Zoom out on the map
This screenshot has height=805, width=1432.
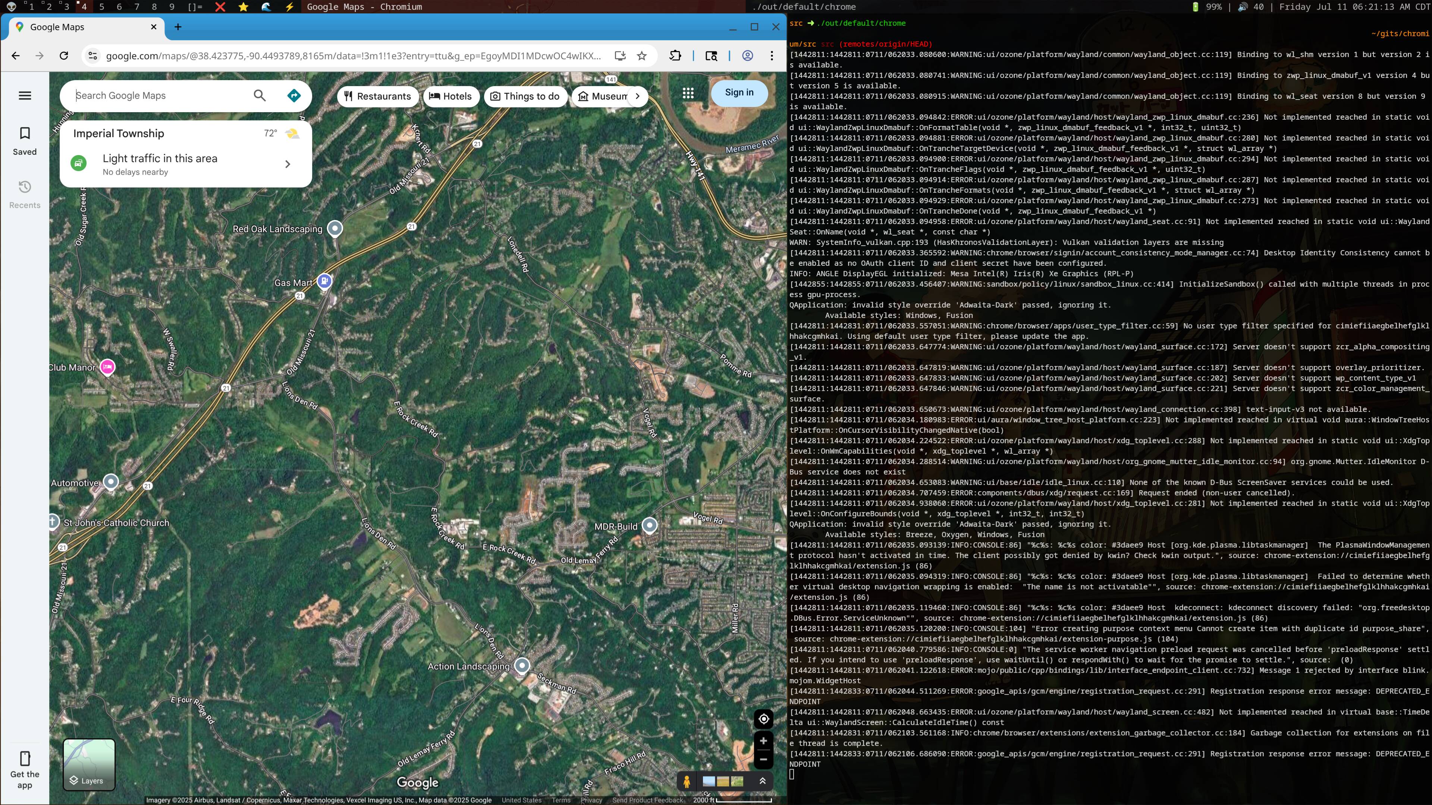tap(763, 760)
